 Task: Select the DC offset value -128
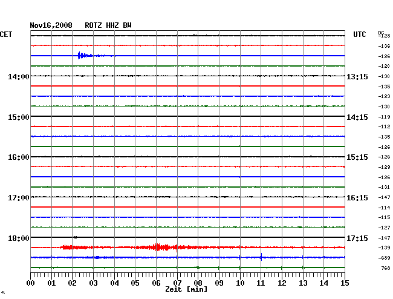coord(384,36)
